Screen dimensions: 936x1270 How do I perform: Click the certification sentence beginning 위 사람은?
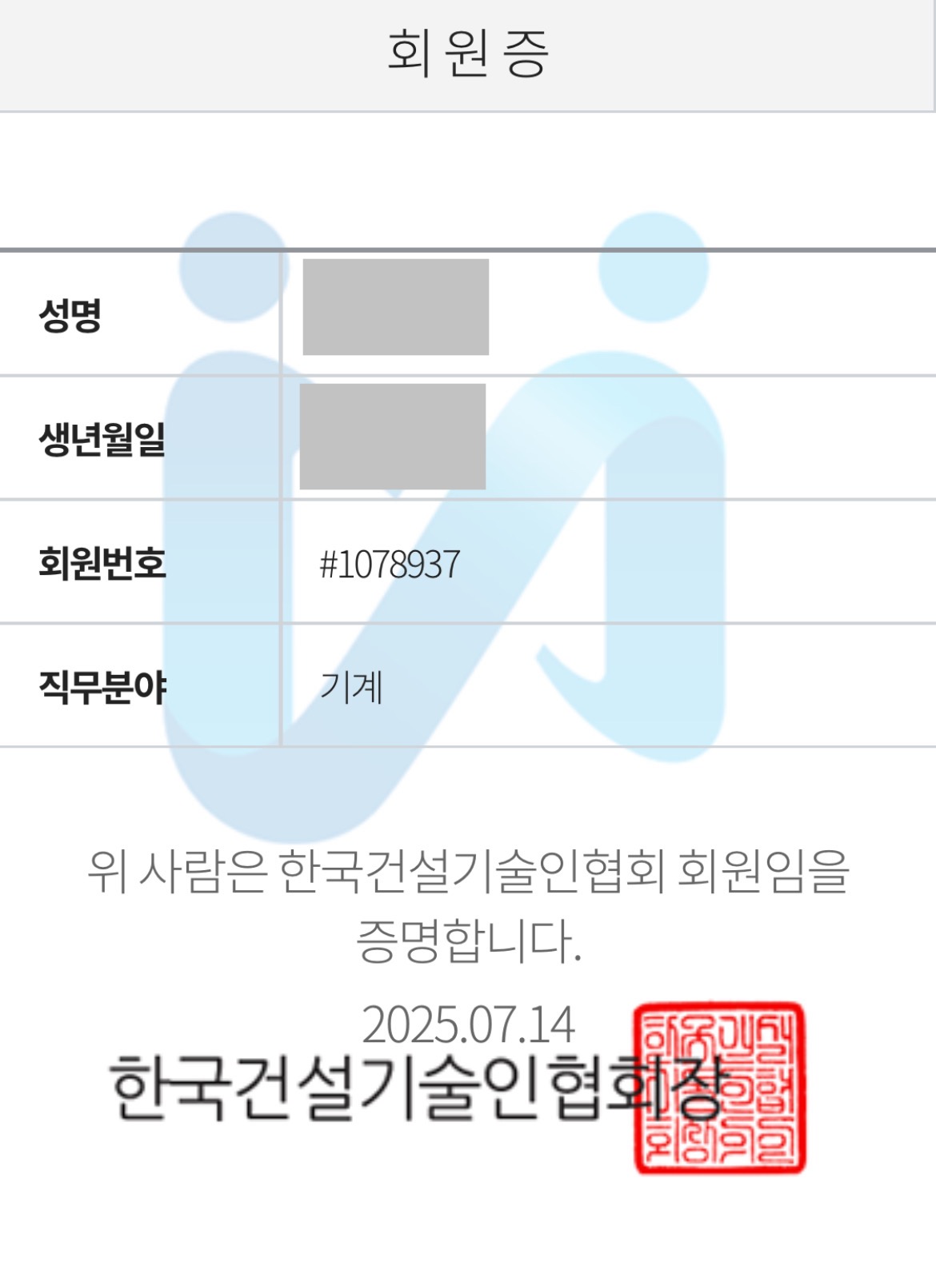468,871
